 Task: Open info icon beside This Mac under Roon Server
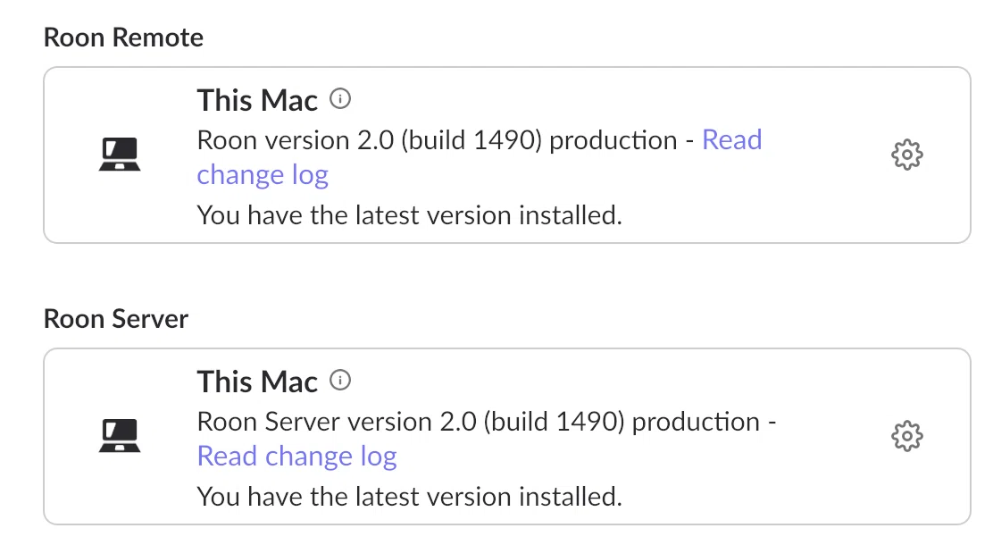pyautogui.click(x=340, y=381)
